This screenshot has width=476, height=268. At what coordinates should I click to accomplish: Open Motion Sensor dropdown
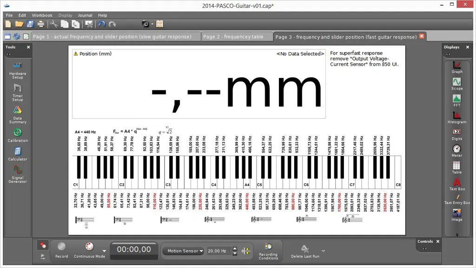tap(183, 251)
